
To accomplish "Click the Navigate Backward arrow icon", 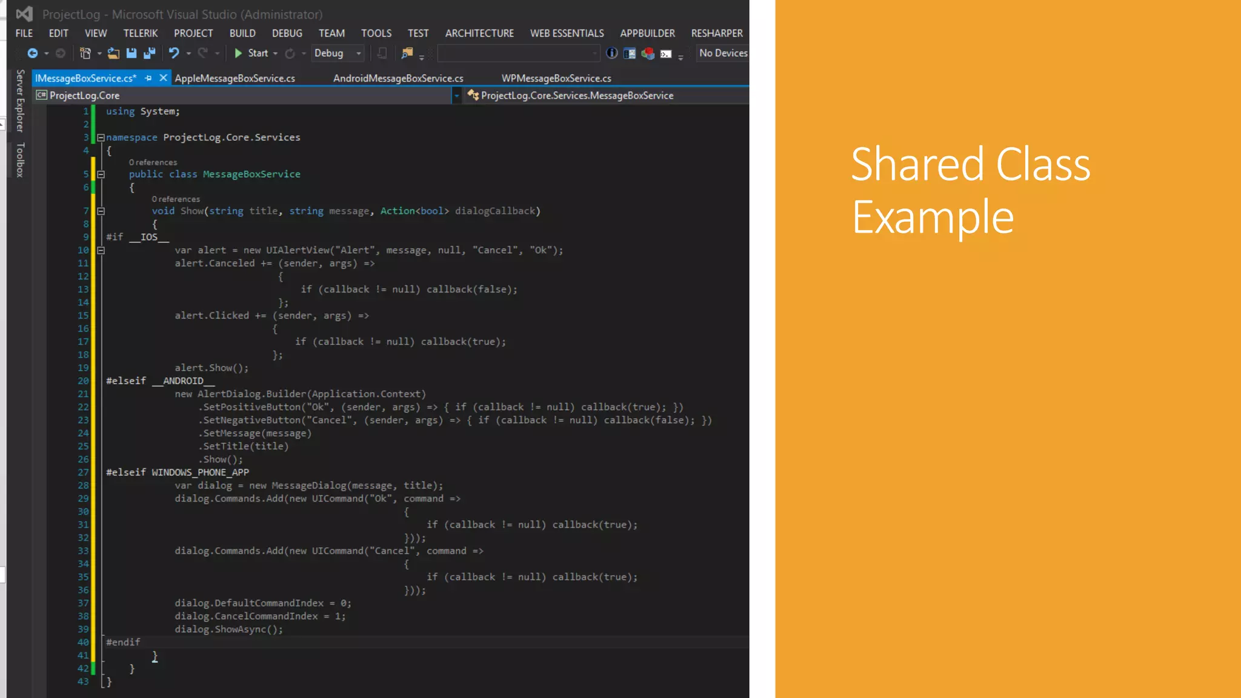I will (32, 53).
